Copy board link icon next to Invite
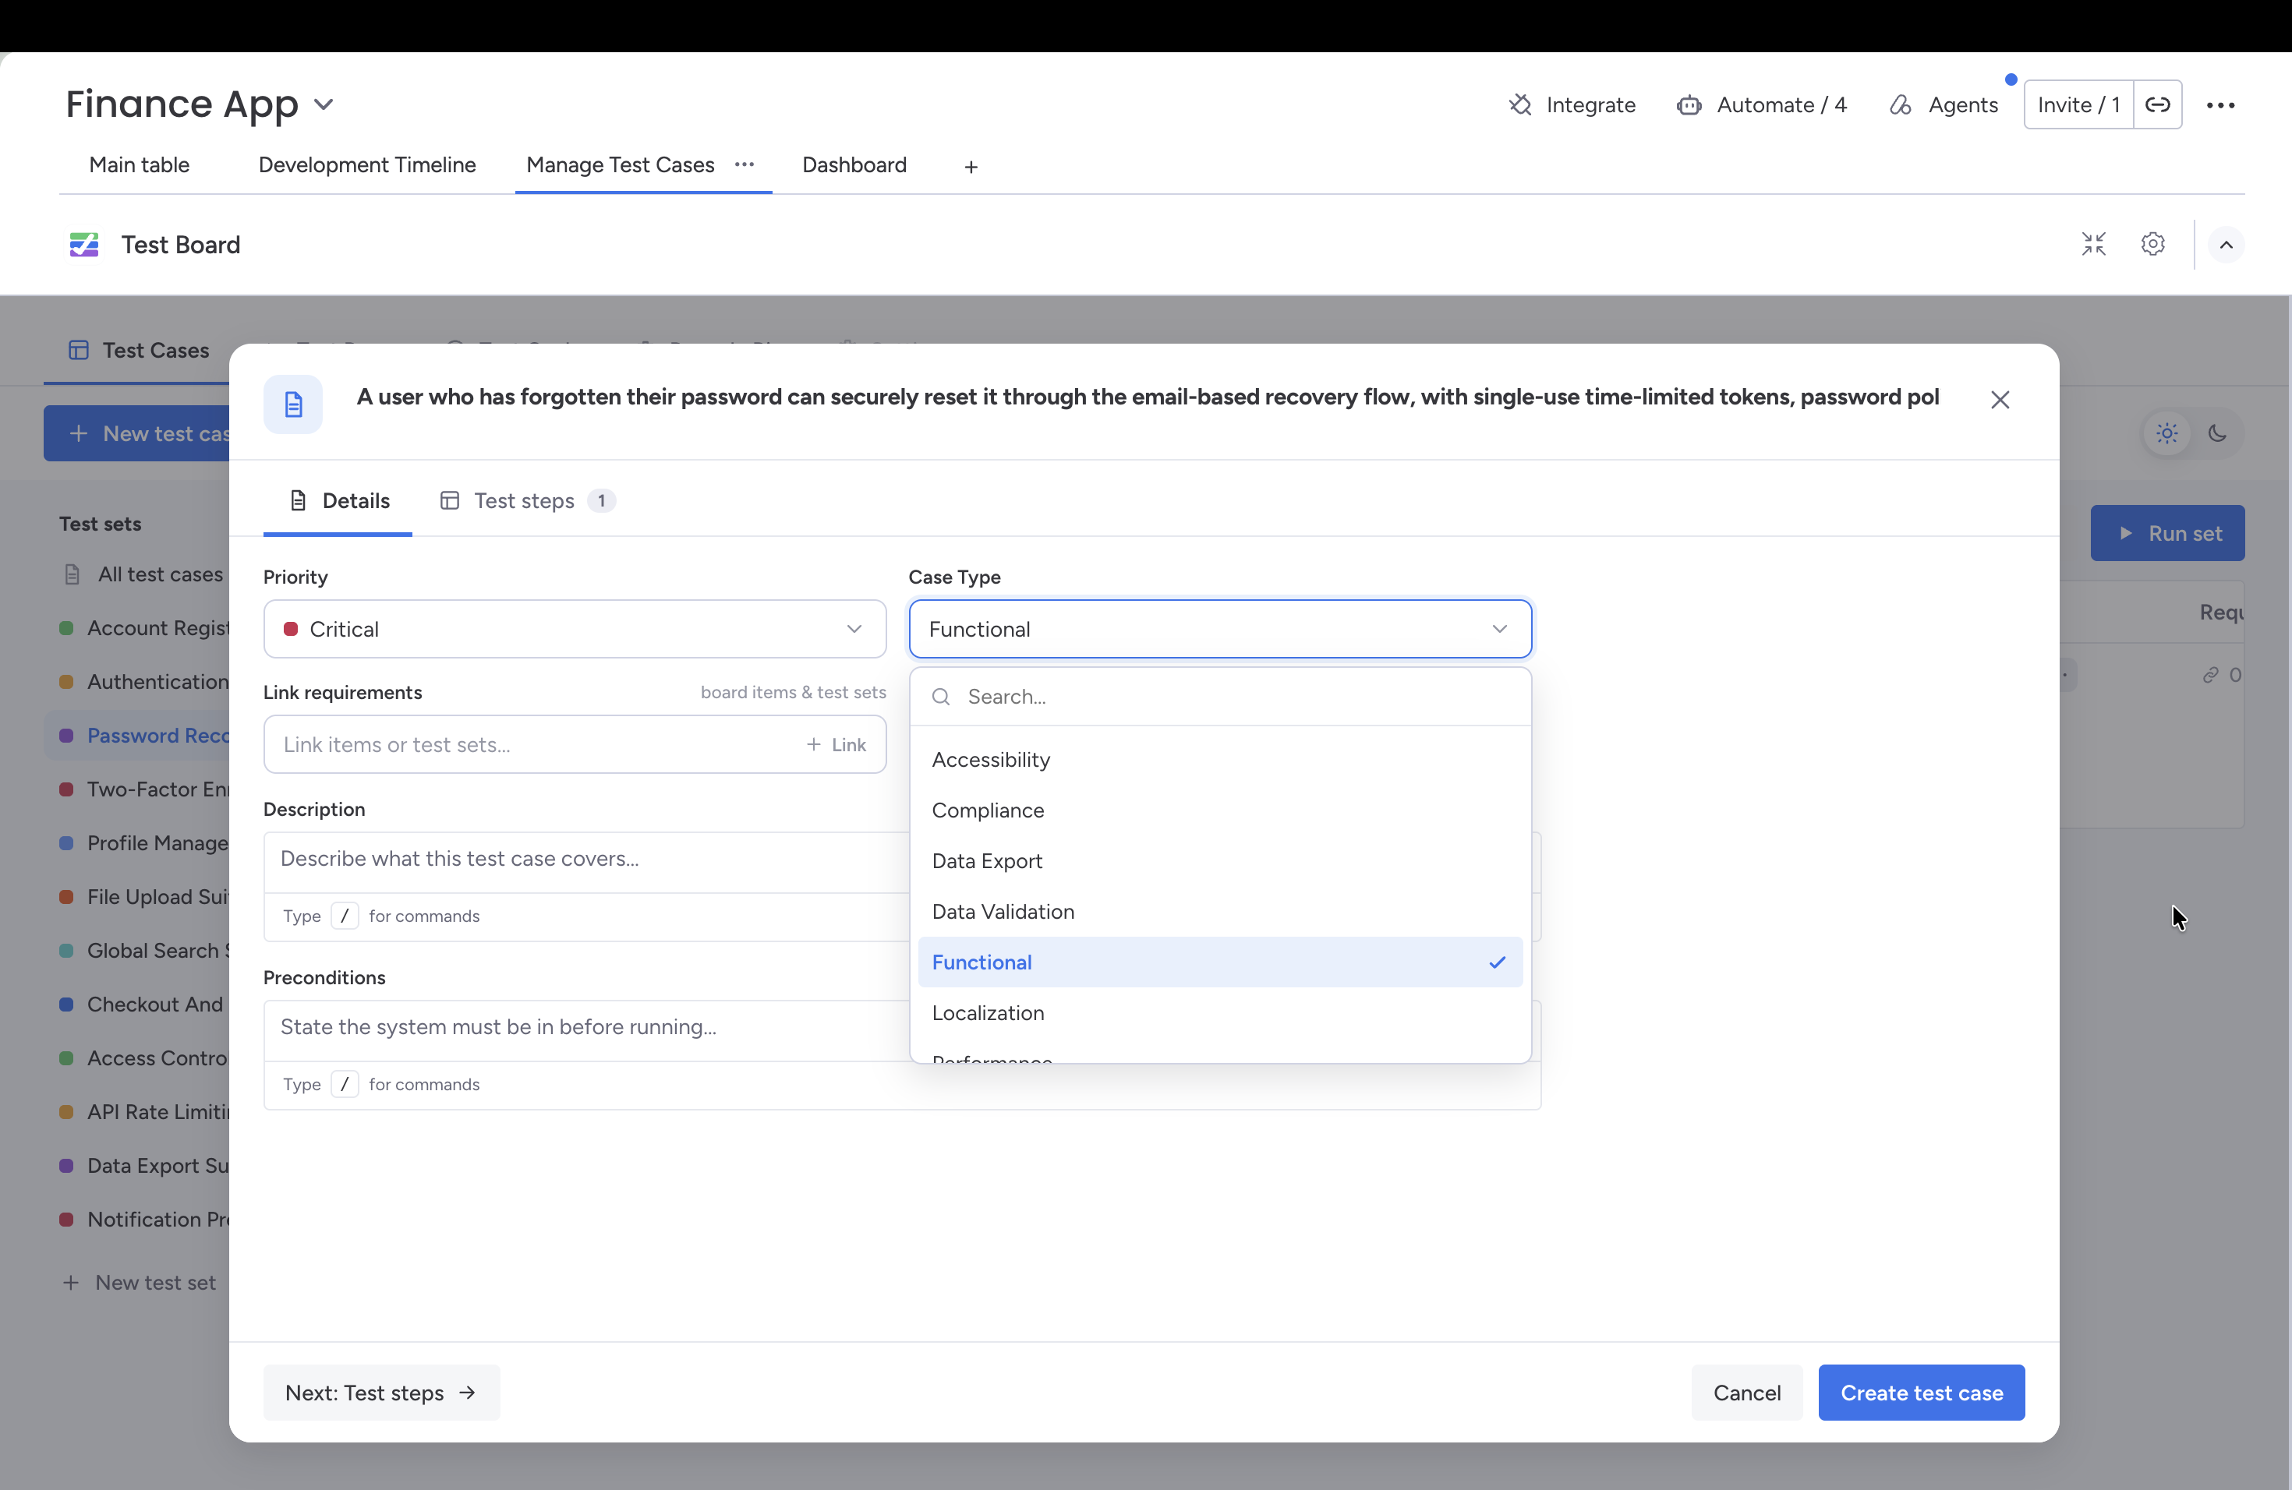This screenshot has width=2292, height=1490. tap(2158, 104)
